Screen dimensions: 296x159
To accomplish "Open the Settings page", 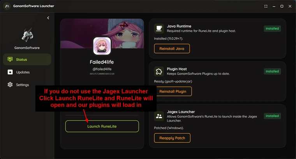I will click(x=27, y=85).
